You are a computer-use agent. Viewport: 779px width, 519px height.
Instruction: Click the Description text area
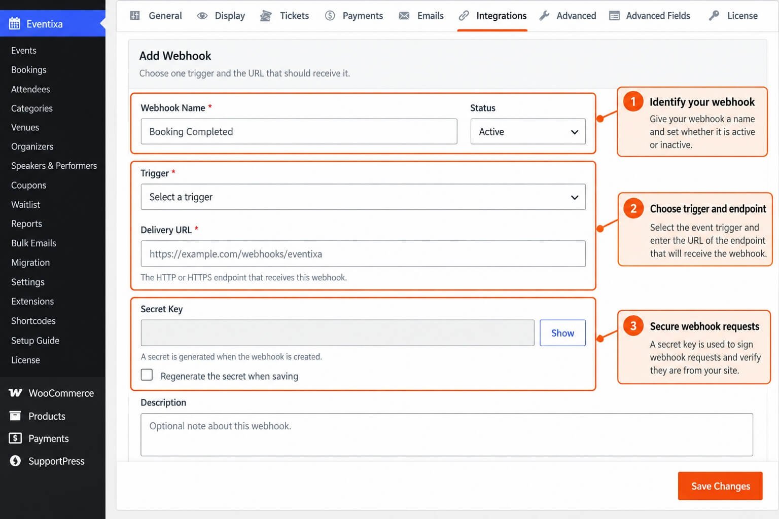[447, 434]
